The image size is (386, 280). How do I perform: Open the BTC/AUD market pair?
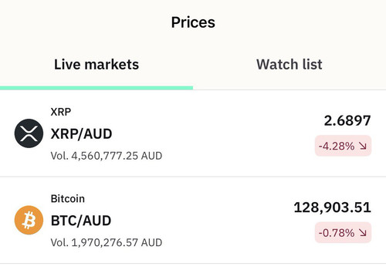(x=81, y=221)
